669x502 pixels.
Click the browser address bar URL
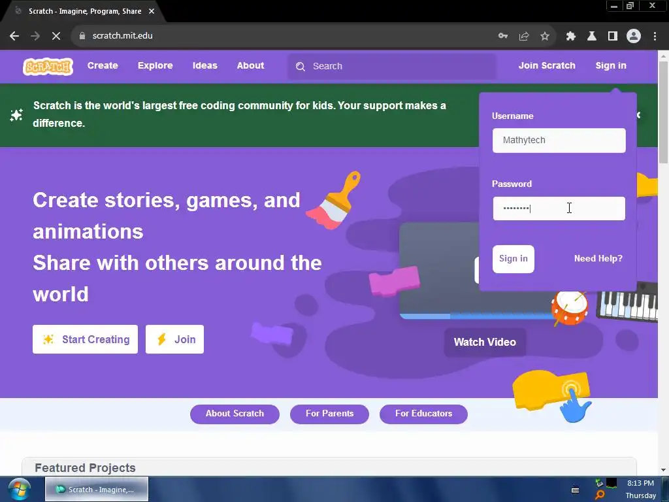coord(122,36)
